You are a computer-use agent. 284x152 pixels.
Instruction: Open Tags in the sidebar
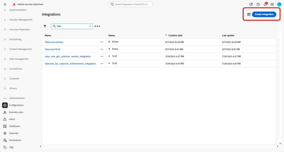click(11, 147)
